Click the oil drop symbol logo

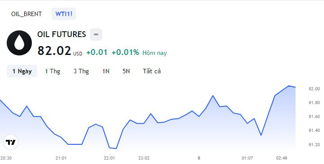19,43
